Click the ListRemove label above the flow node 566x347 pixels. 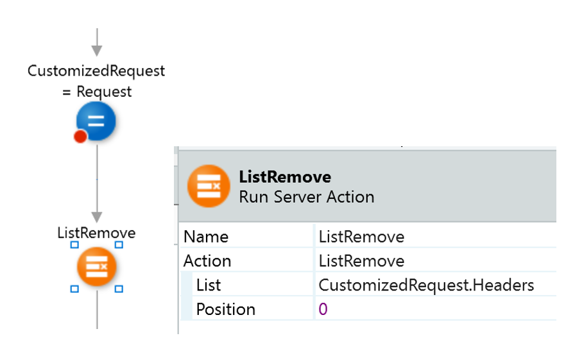pyautogui.click(x=96, y=232)
